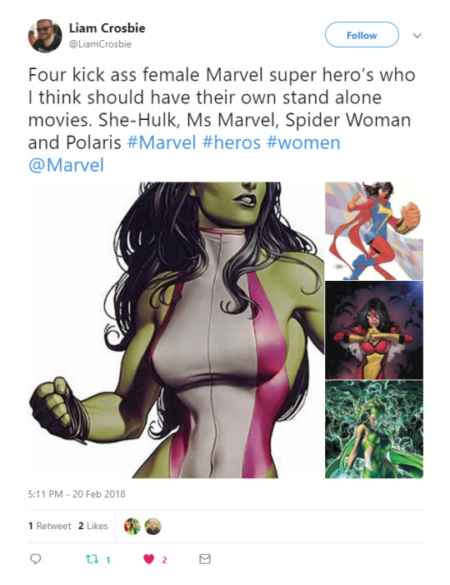The width and height of the screenshot is (450, 585).
Task: Click the red heart like icon
Action: (149, 559)
